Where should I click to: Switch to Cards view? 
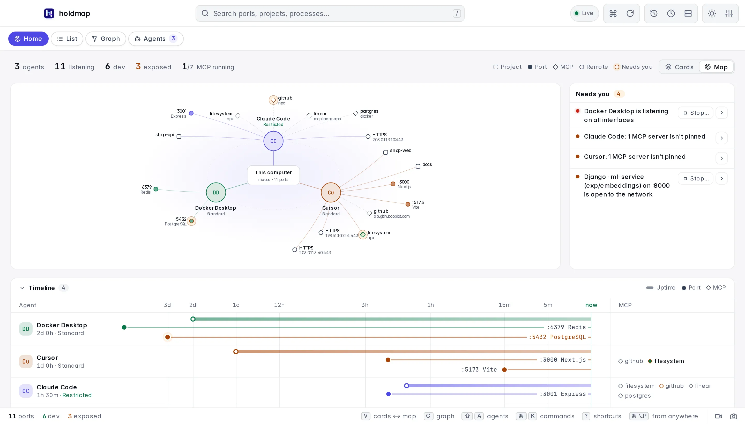(x=680, y=67)
